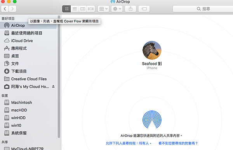Screen dimensions: 233x150
Task: Click the winHDD disk icon
Action: [7, 118]
